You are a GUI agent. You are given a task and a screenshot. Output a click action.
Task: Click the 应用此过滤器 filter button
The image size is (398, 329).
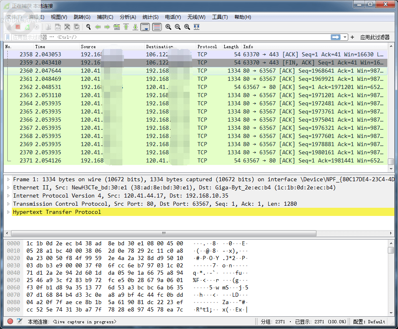375,37
